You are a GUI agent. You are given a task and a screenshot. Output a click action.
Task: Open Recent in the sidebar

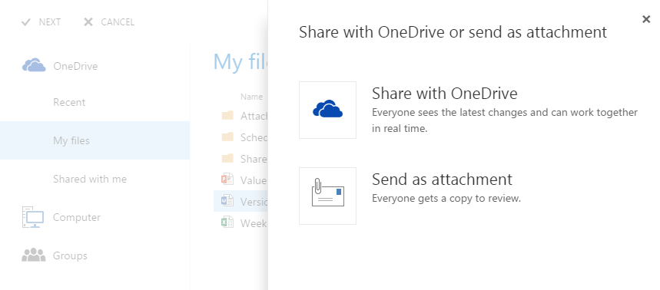click(69, 103)
